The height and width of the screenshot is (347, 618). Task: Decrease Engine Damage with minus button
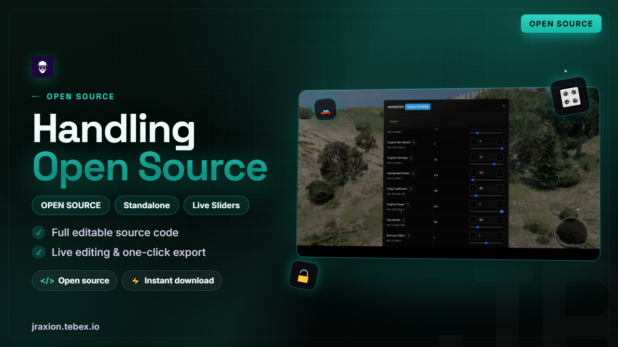pyautogui.click(x=473, y=157)
